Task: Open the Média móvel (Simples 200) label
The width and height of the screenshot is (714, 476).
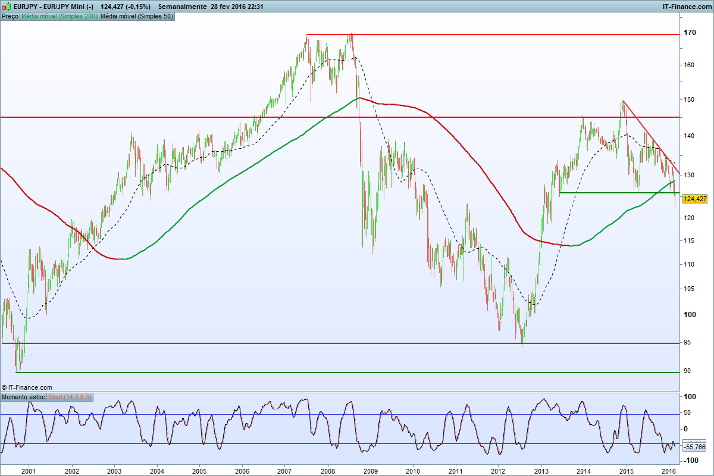Action: 59,17
